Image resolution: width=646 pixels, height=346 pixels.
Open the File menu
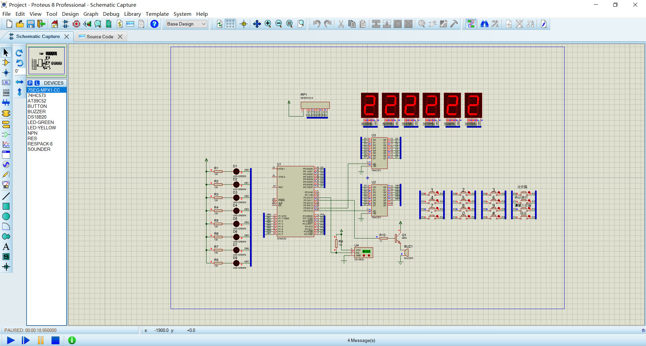[6, 14]
